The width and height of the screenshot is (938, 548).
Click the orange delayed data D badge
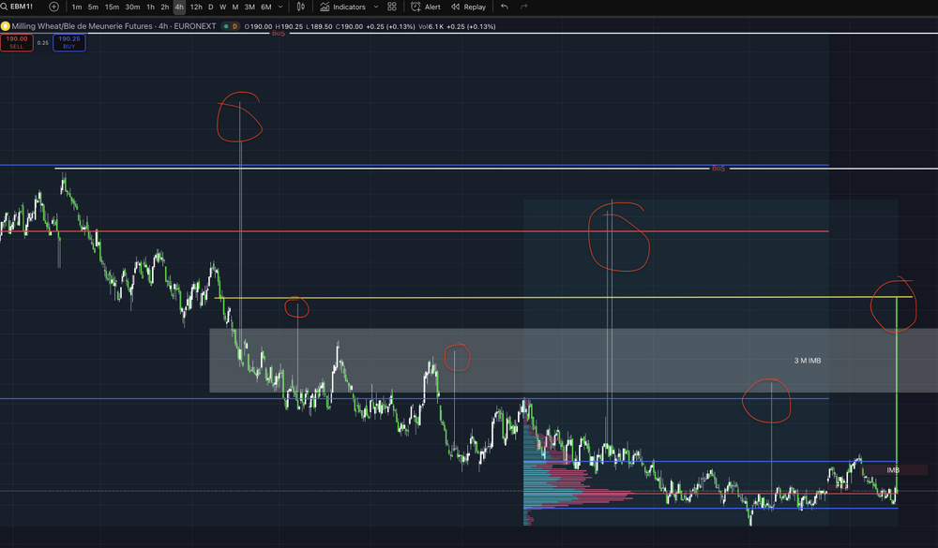(x=234, y=26)
